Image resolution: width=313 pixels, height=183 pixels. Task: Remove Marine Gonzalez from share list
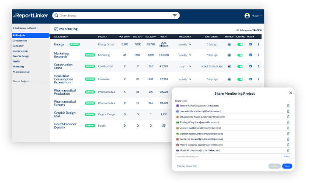click(x=288, y=145)
